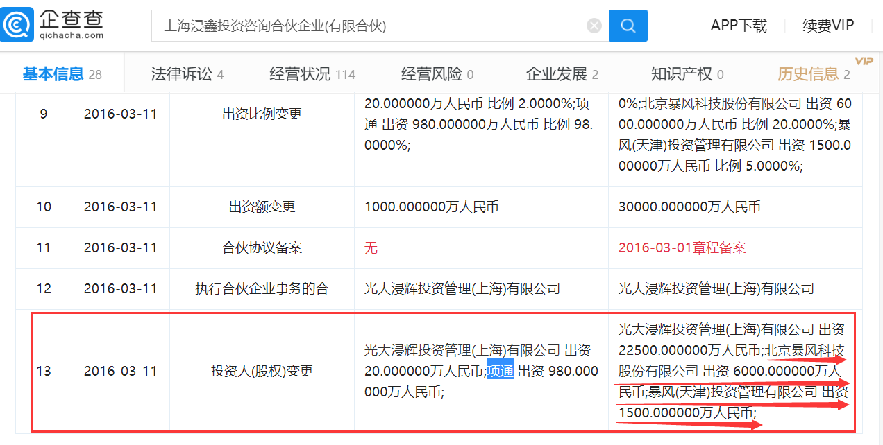
Task: Click the highlighted name 项通 in row 13
Action: (x=500, y=371)
